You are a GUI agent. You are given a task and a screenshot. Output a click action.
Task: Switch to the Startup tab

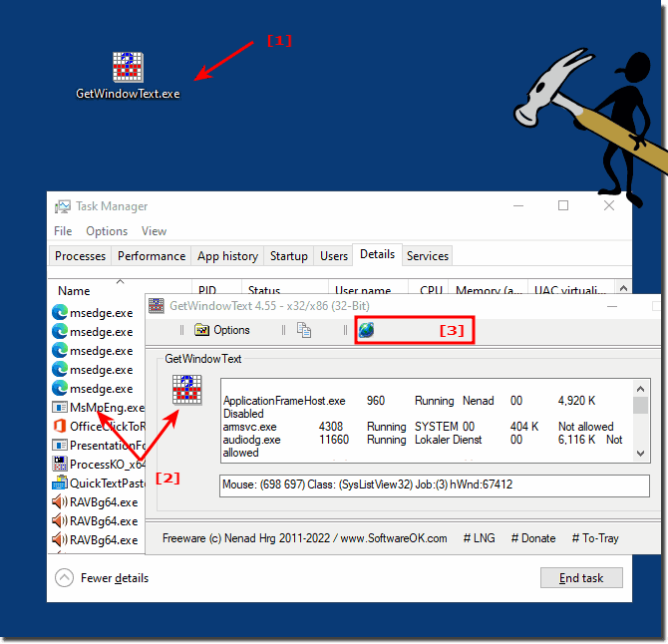tap(289, 256)
